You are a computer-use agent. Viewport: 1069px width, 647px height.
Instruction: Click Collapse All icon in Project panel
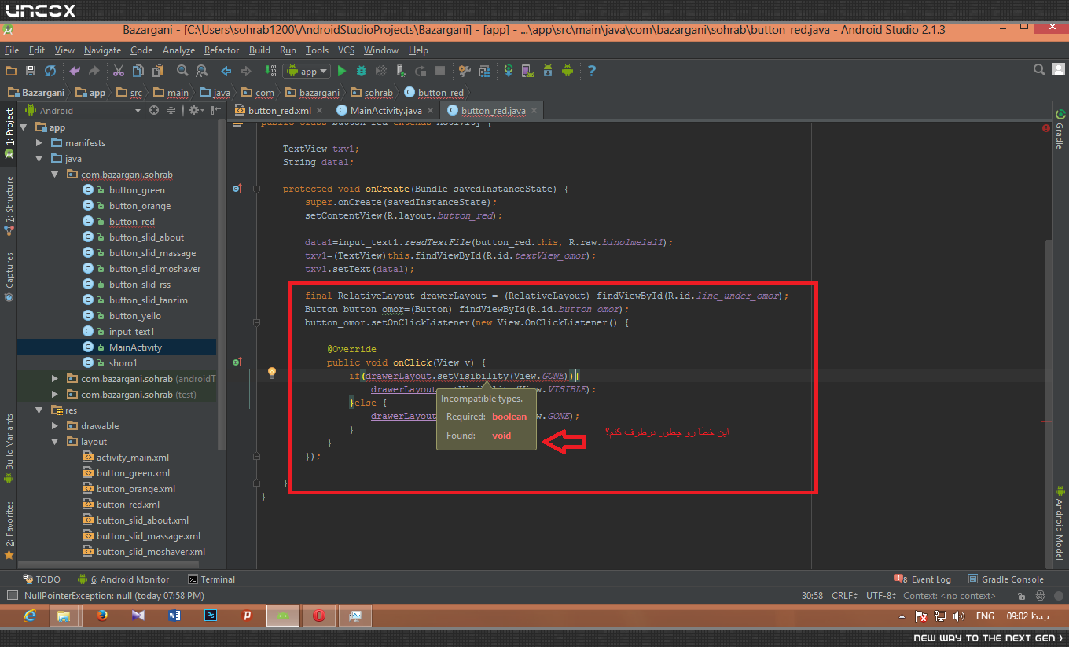tap(171, 111)
